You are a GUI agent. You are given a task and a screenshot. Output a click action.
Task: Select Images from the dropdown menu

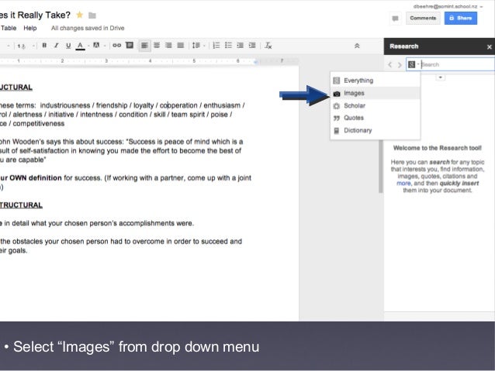pos(354,93)
